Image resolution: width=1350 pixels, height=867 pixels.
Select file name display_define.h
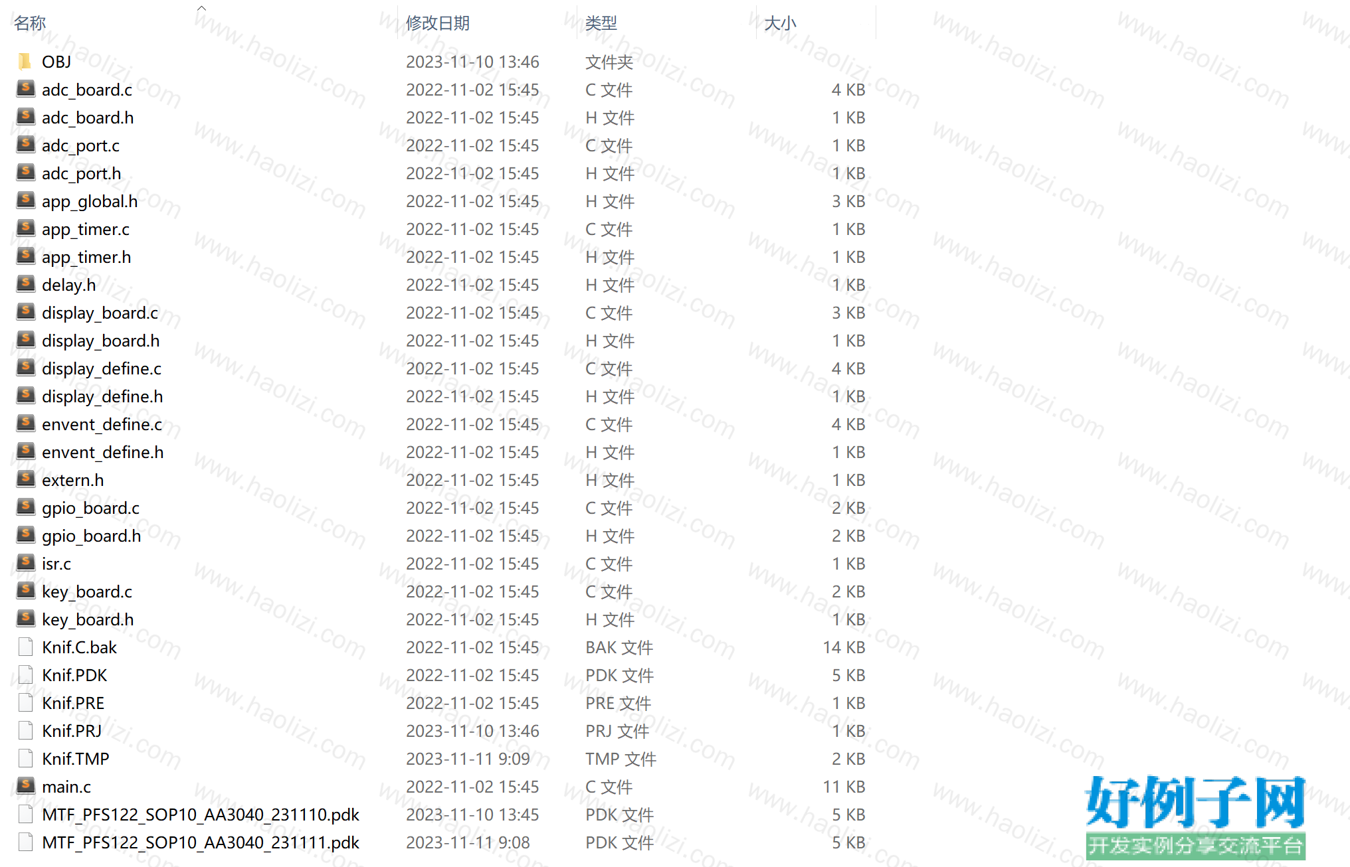[x=102, y=396]
